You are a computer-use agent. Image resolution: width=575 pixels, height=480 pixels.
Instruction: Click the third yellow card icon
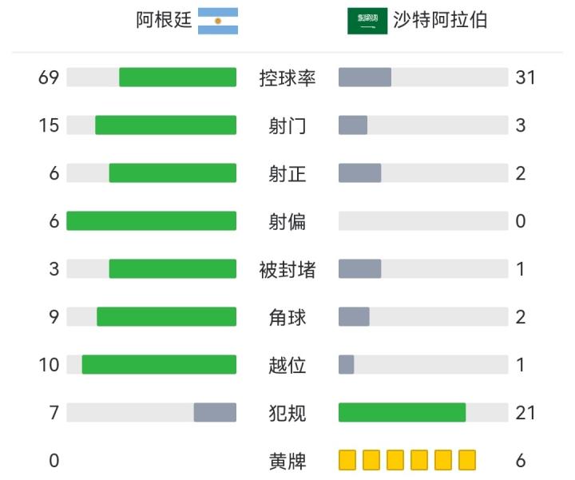(x=395, y=460)
